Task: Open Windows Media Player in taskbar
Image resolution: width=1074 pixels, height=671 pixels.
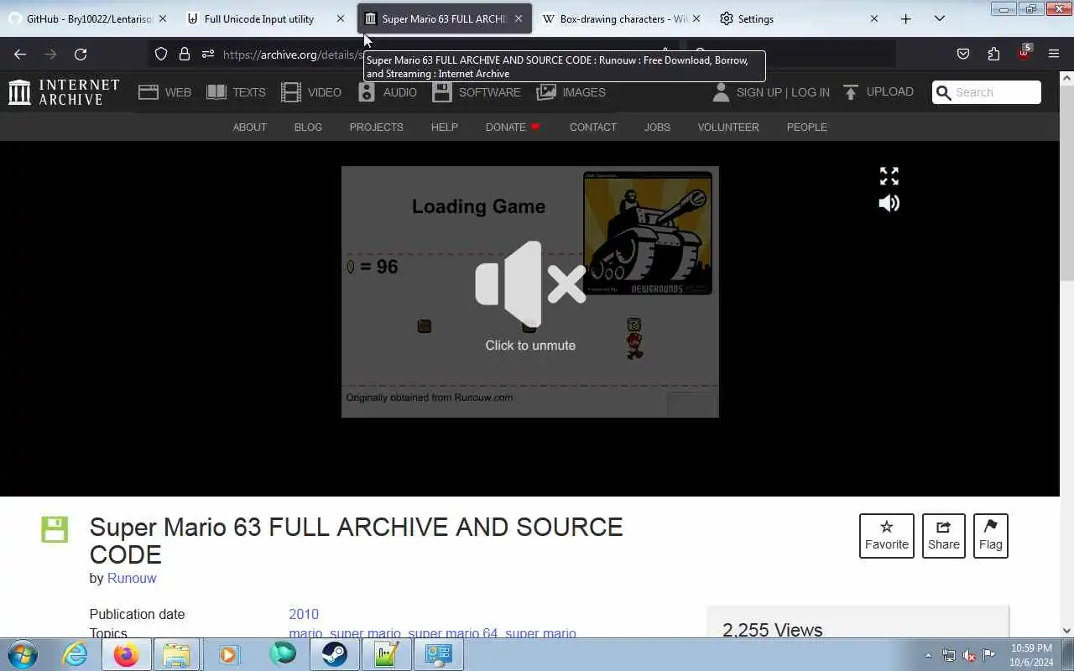Action: tap(229, 654)
